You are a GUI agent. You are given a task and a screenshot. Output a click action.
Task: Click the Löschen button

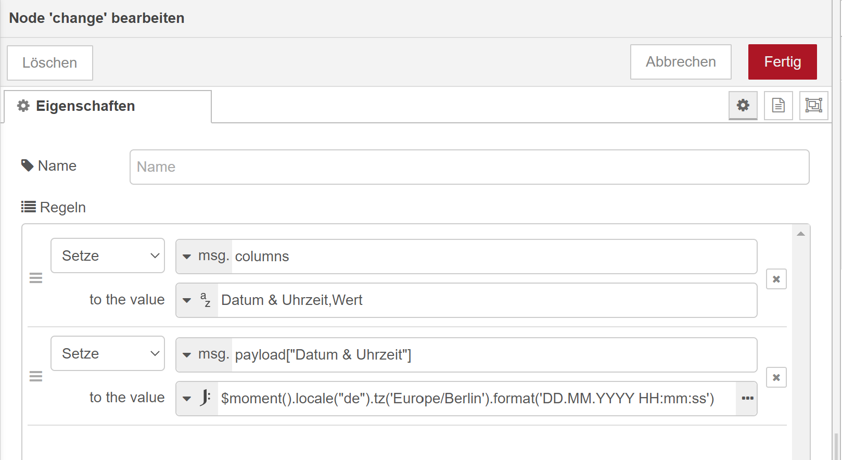(50, 63)
